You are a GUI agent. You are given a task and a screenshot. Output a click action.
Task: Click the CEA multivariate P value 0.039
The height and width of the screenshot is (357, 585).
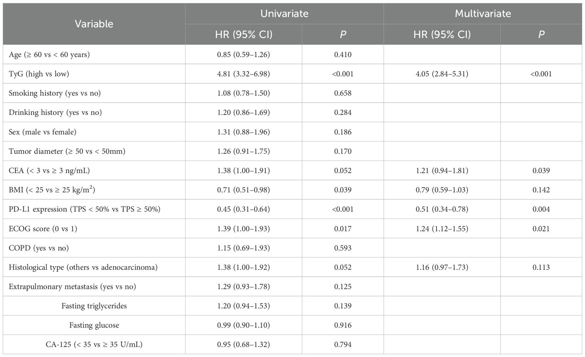click(541, 170)
